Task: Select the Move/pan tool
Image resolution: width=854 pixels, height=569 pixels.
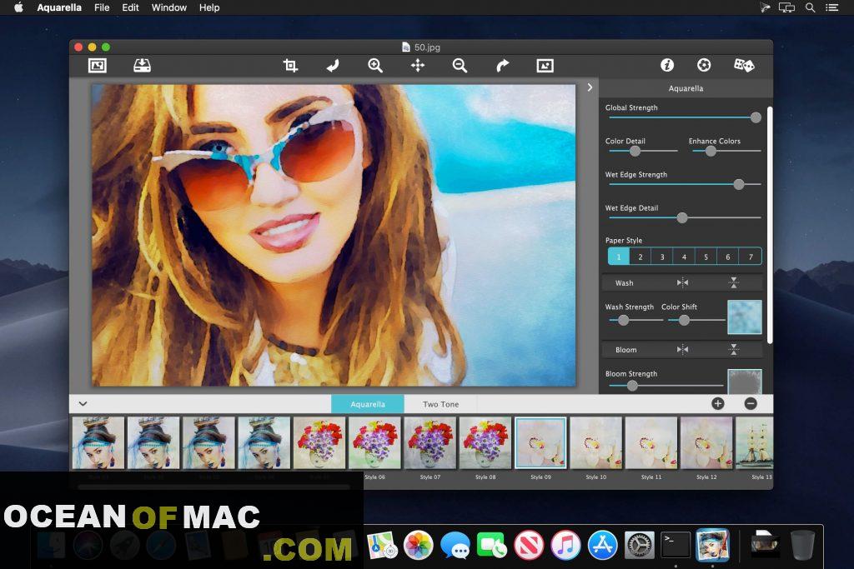Action: 418,66
